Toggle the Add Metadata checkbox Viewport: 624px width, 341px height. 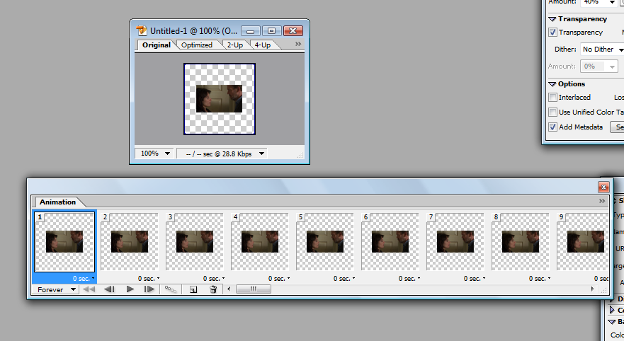552,127
